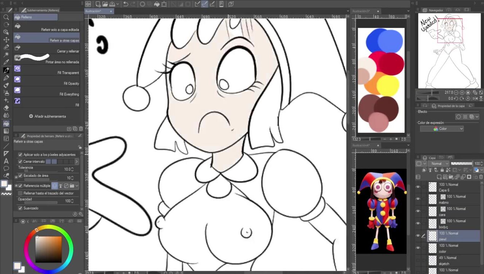This screenshot has width=484, height=274.
Task: Click the Undo arrow in top toolbar
Action: pyautogui.click(x=126, y=4)
